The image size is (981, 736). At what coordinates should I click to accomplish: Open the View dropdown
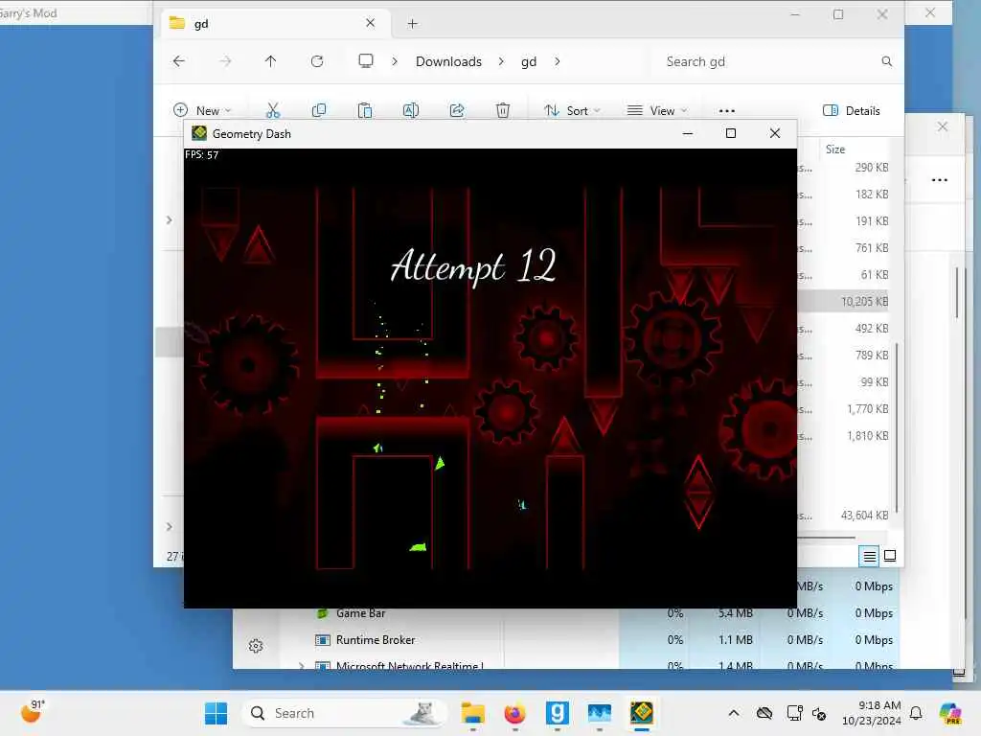[657, 111]
